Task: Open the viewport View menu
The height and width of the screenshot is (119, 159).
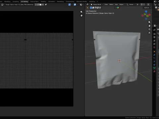Action: [106, 5]
